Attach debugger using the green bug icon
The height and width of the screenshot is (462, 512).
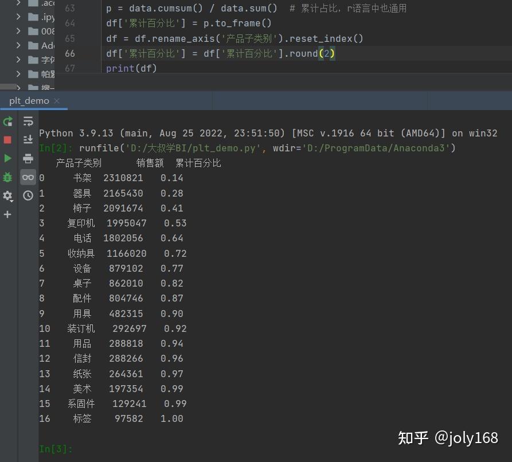point(7,177)
